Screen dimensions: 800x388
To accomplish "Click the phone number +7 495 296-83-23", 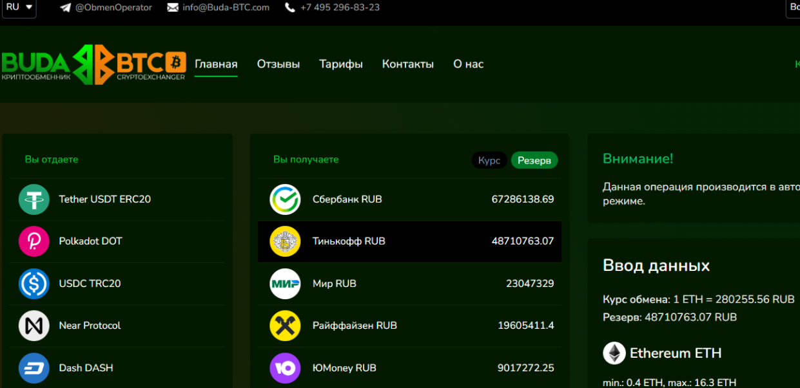I will pos(340,8).
